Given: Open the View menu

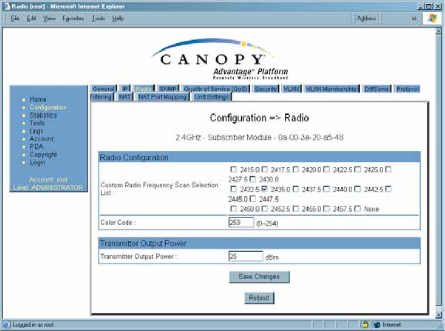Looking at the screenshot, I should (x=49, y=19).
